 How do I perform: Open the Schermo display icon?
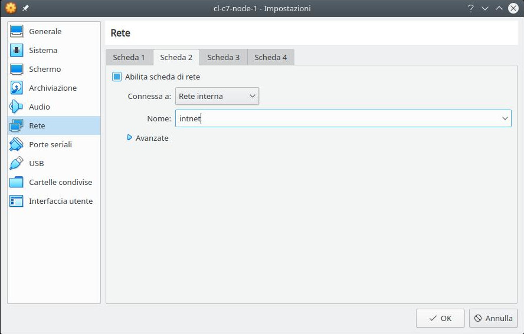17,69
